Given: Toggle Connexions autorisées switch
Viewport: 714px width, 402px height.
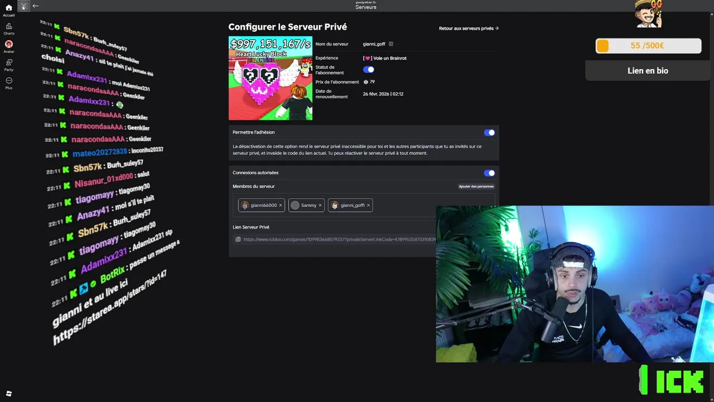Looking at the screenshot, I should click(489, 173).
